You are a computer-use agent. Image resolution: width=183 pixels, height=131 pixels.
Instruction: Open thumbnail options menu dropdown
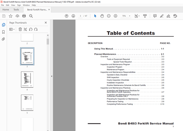[x=12, y=29]
